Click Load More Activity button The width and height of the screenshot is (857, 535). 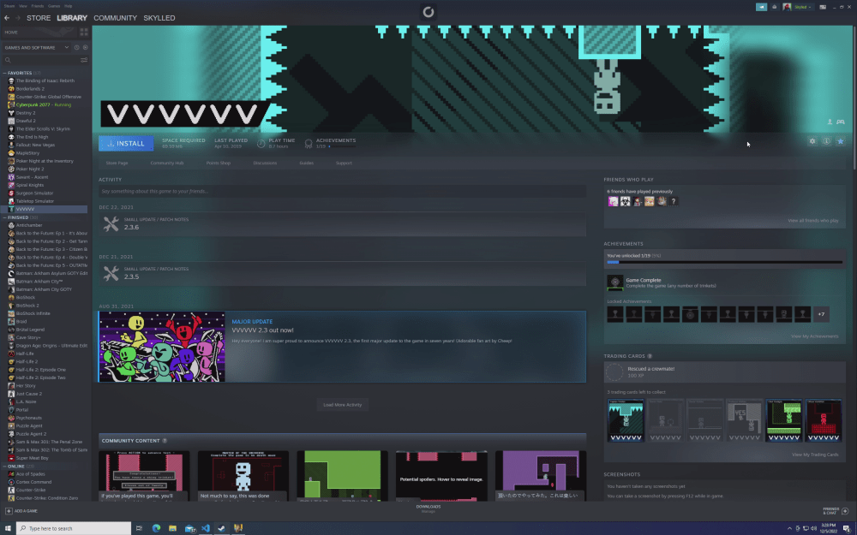[x=342, y=404]
